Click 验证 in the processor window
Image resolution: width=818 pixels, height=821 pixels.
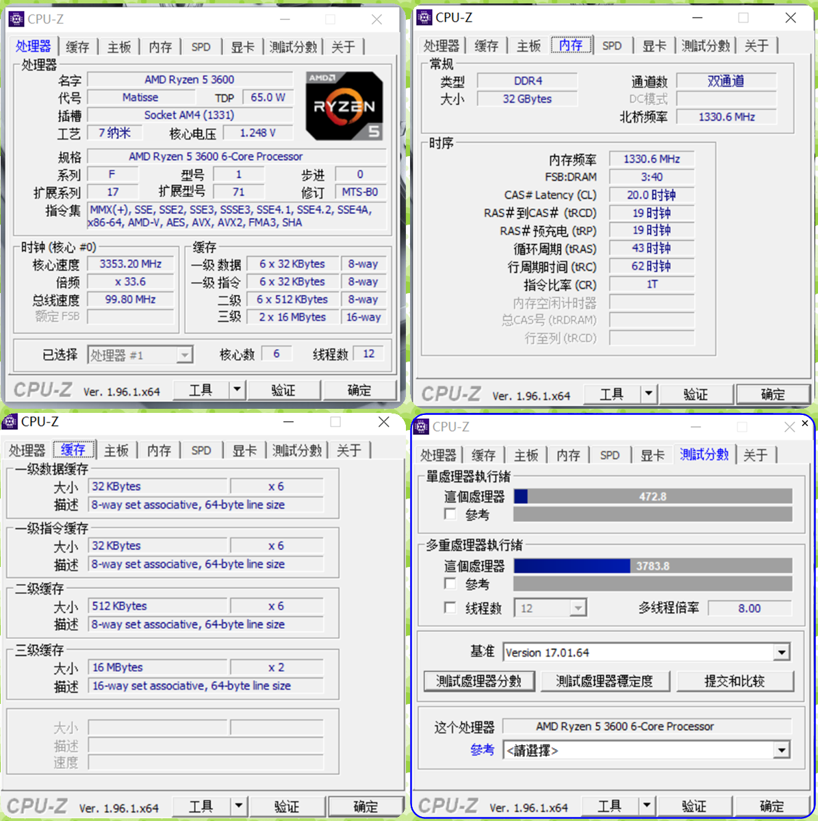[x=283, y=390]
